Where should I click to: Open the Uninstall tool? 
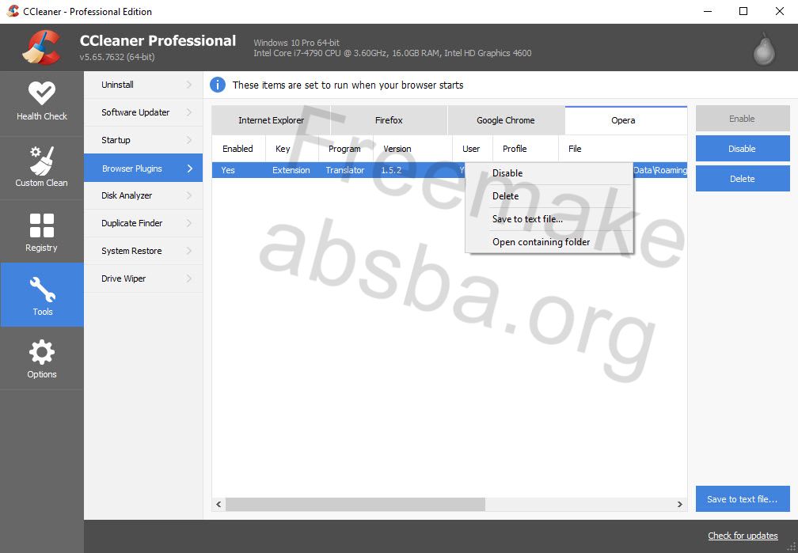point(143,85)
